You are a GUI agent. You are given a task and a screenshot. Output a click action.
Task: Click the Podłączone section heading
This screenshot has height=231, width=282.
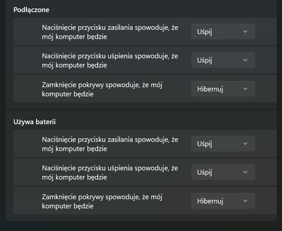(x=31, y=10)
